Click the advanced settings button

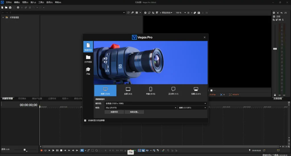134,112
